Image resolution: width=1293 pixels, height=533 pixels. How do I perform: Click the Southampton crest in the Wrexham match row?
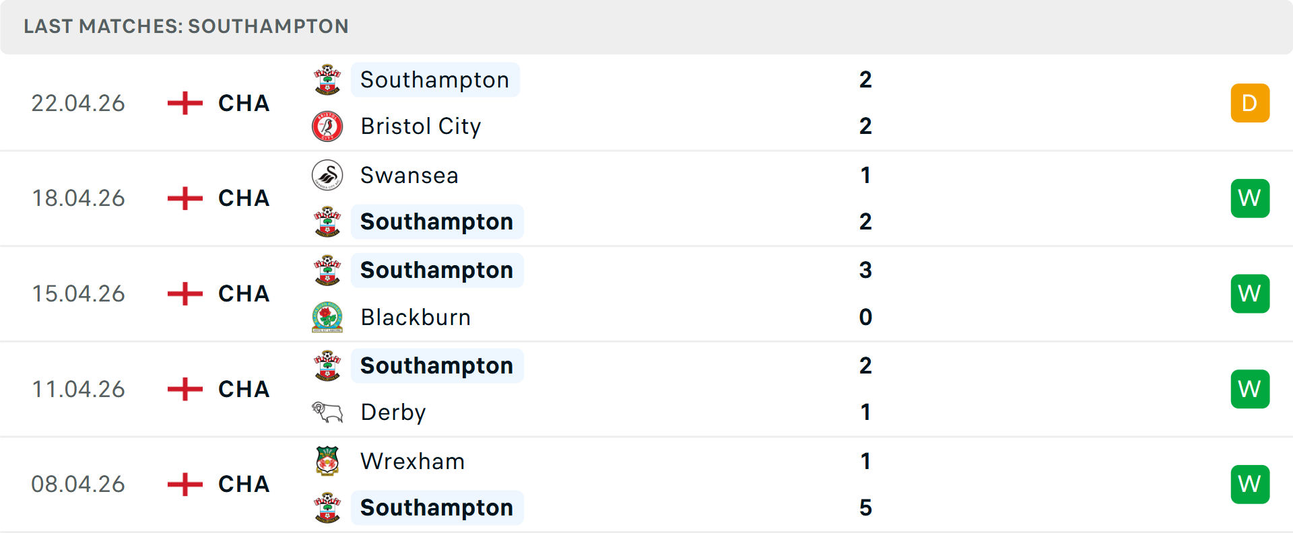click(327, 507)
